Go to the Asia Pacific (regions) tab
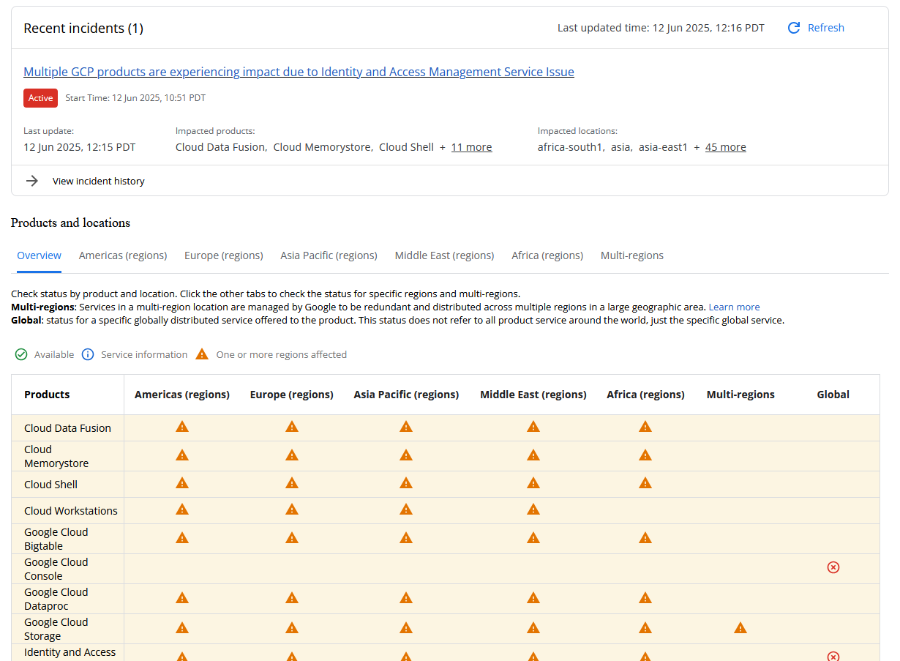Viewport: 900px width, 661px height. 329,255
